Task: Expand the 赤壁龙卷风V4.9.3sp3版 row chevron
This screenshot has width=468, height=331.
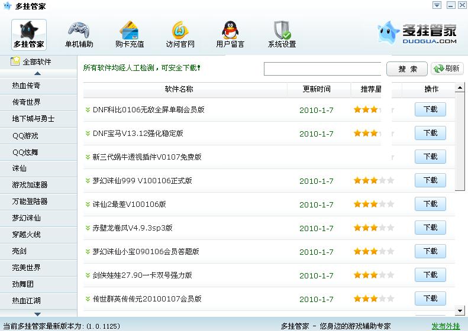Action: tap(88, 228)
